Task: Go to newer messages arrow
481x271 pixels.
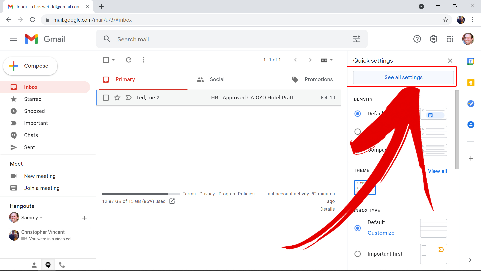Action: click(x=295, y=60)
